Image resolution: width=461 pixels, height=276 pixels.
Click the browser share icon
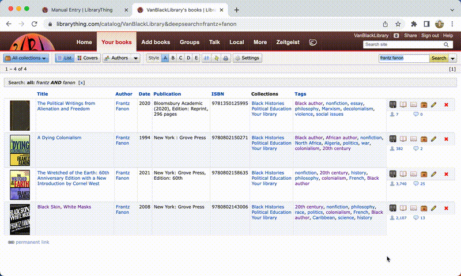385,24
